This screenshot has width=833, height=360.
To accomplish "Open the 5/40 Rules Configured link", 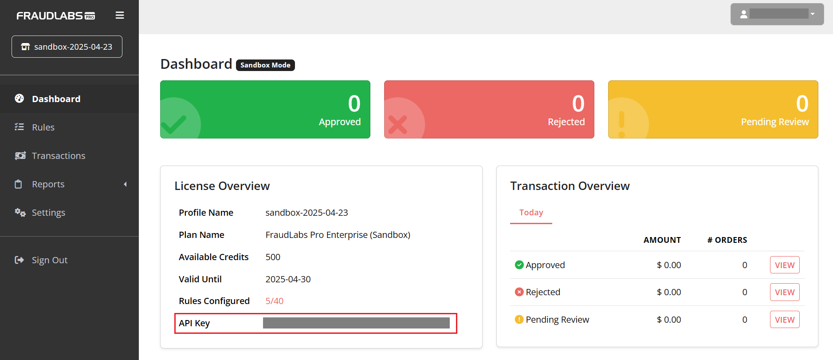I will click(x=274, y=301).
